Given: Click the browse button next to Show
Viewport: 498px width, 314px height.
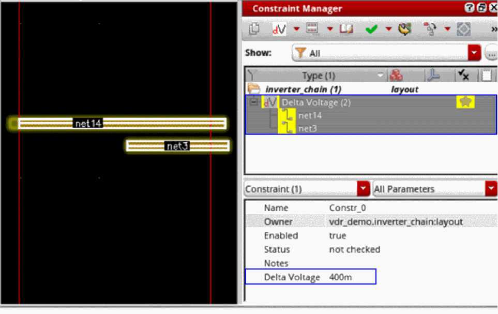Looking at the screenshot, I should click(491, 53).
